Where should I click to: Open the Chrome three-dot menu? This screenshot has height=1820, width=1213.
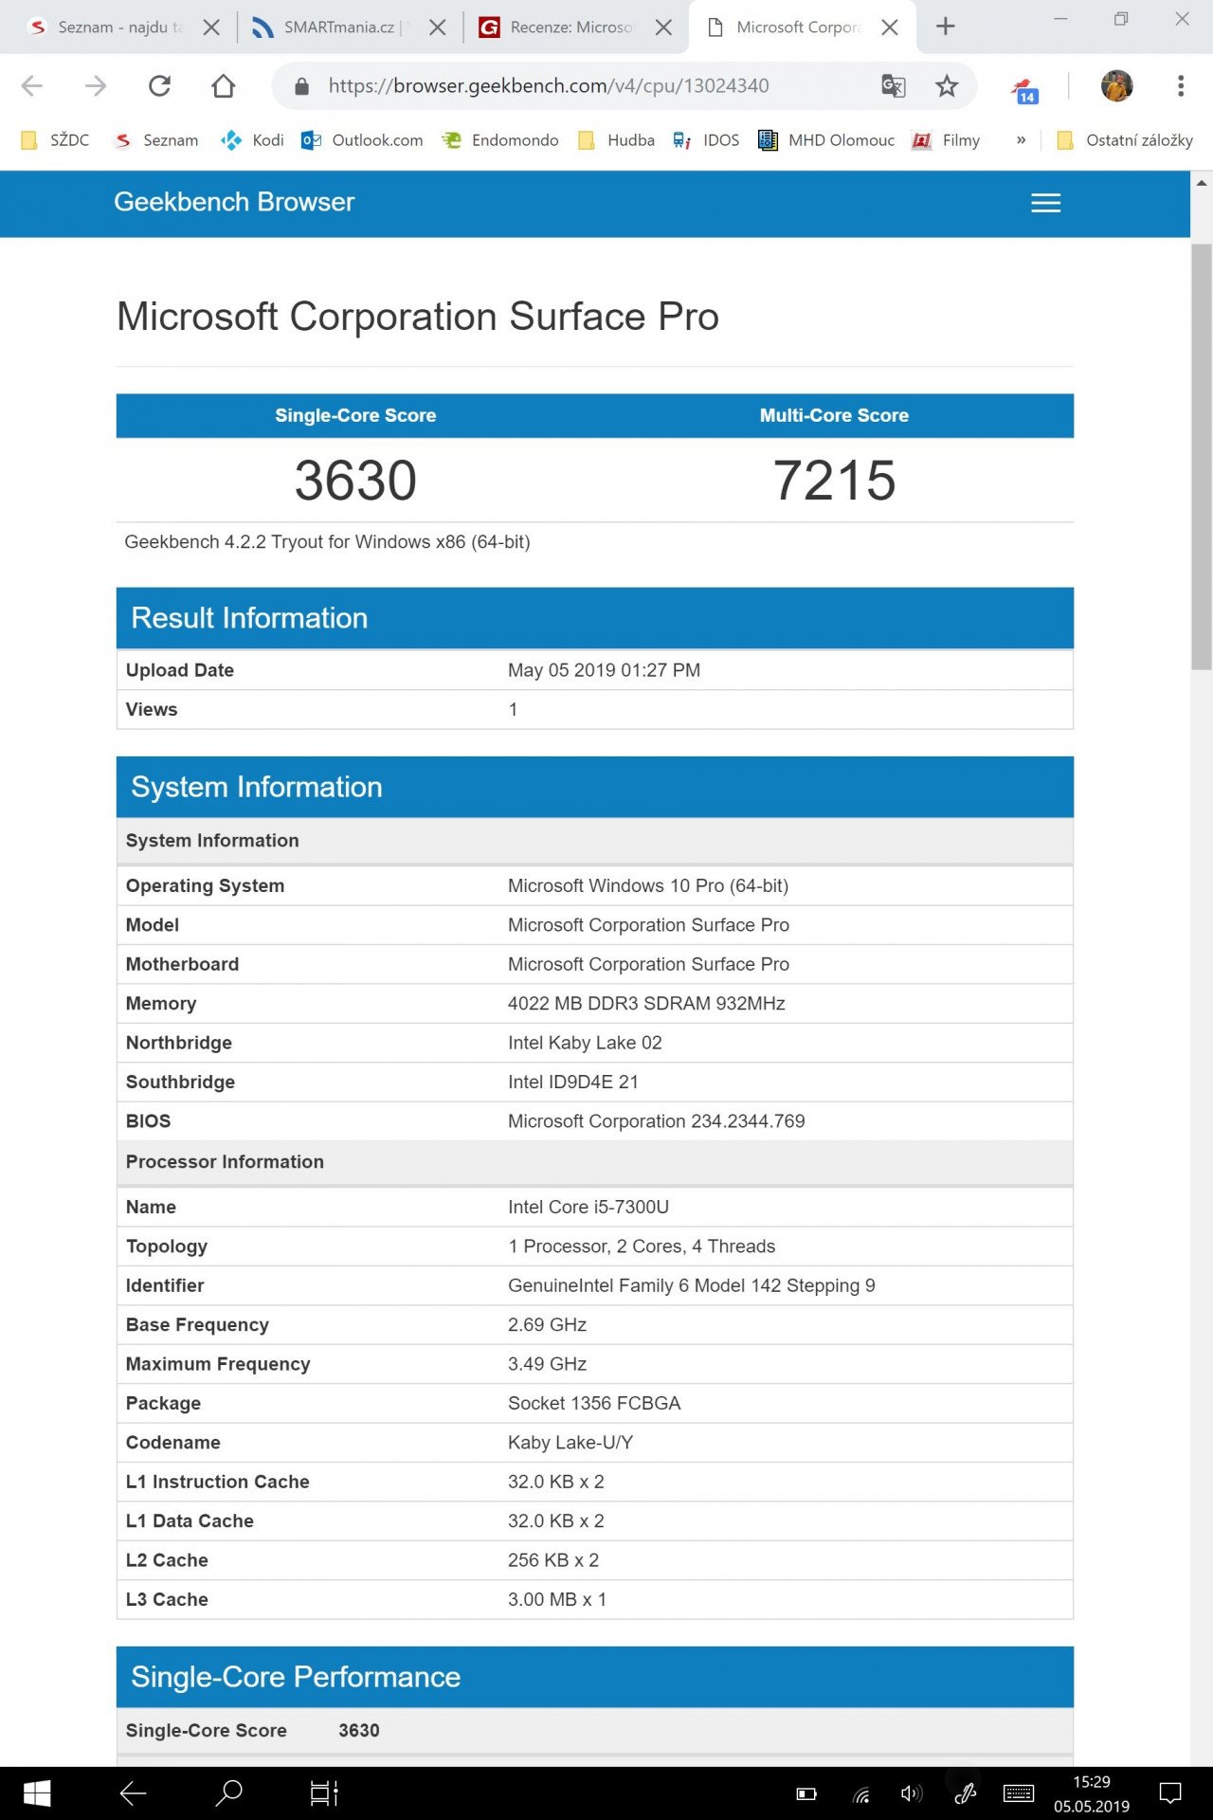[x=1181, y=86]
